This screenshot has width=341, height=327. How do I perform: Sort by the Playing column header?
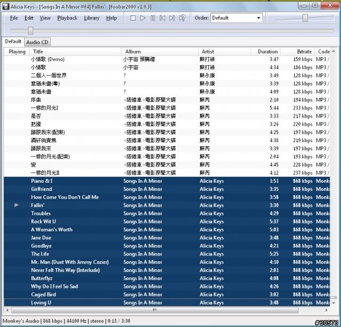coord(17,52)
